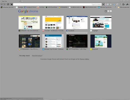130x100 pixels.
Task: Show hidden bookmarks with the overflow chevron
Action: (x=116, y=7)
